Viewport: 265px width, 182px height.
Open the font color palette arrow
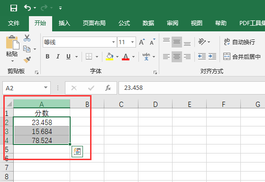134,57
